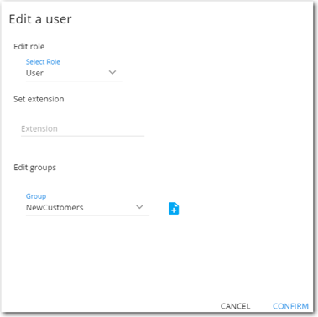318x317 pixels.
Task: Expand the Group dropdown chevron
Action: [139, 207]
